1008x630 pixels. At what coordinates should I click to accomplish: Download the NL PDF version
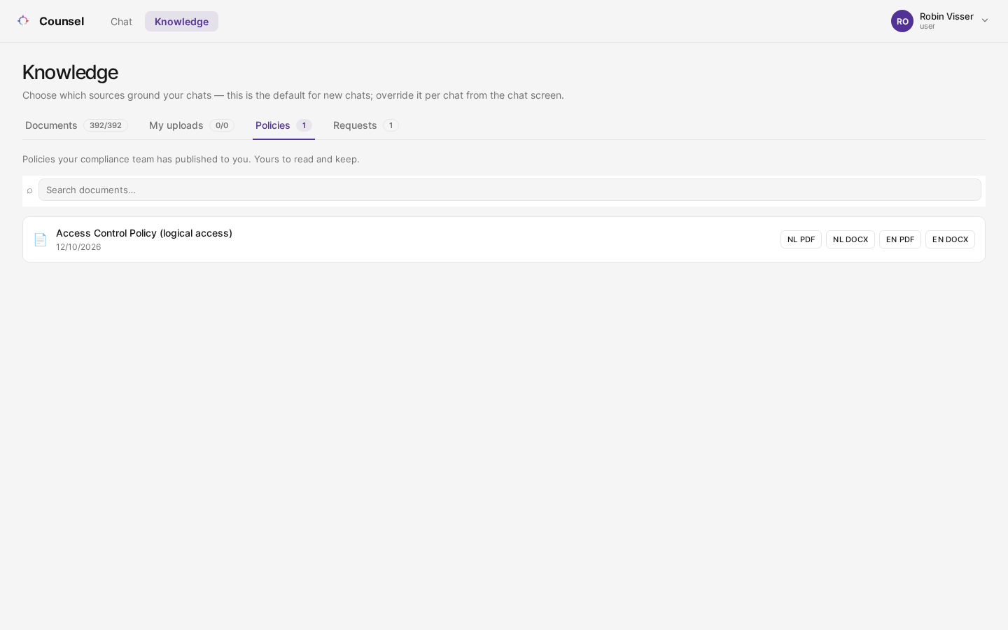click(801, 239)
